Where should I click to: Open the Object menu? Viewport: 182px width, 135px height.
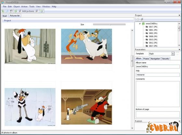pyautogui.click(x=16, y=6)
